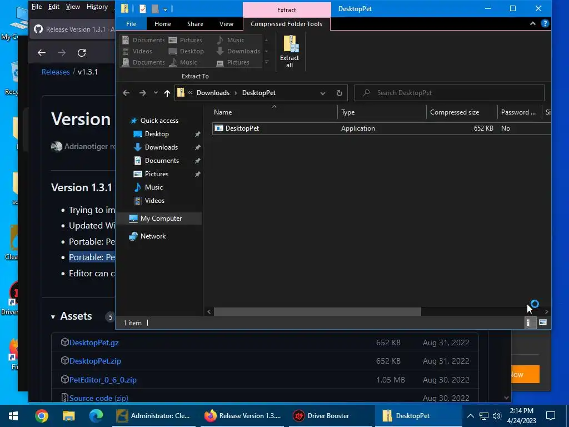Click the Source code (zip) link

click(x=99, y=398)
